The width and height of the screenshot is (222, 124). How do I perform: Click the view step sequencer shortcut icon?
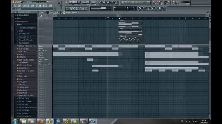[104, 2]
